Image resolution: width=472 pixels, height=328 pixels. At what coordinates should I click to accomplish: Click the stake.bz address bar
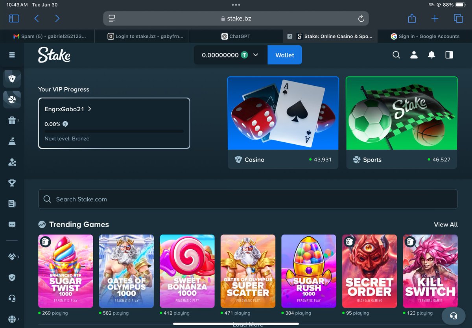236,18
